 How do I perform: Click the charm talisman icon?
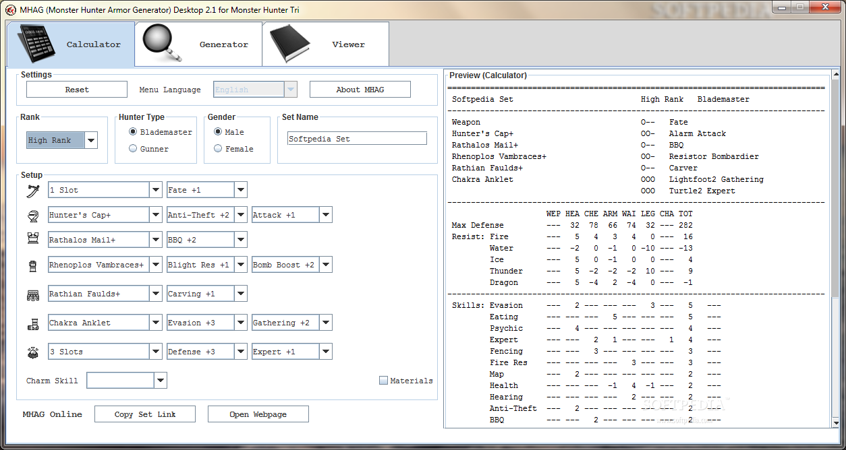click(x=33, y=352)
